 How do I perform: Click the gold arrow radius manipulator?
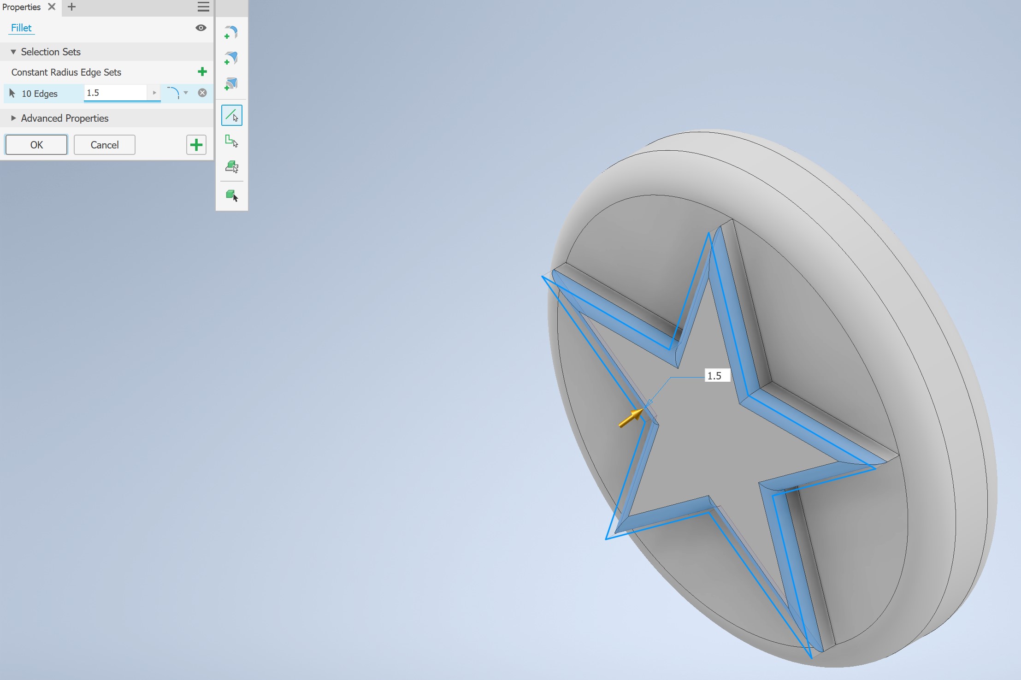[x=631, y=418]
